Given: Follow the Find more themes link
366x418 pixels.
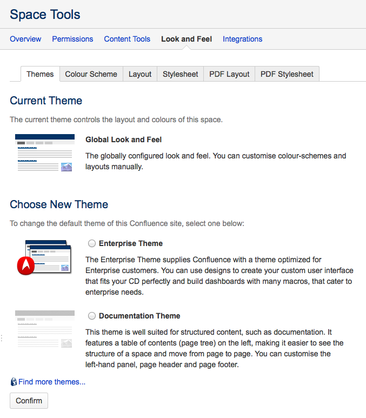Looking at the screenshot, I should [x=52, y=382].
